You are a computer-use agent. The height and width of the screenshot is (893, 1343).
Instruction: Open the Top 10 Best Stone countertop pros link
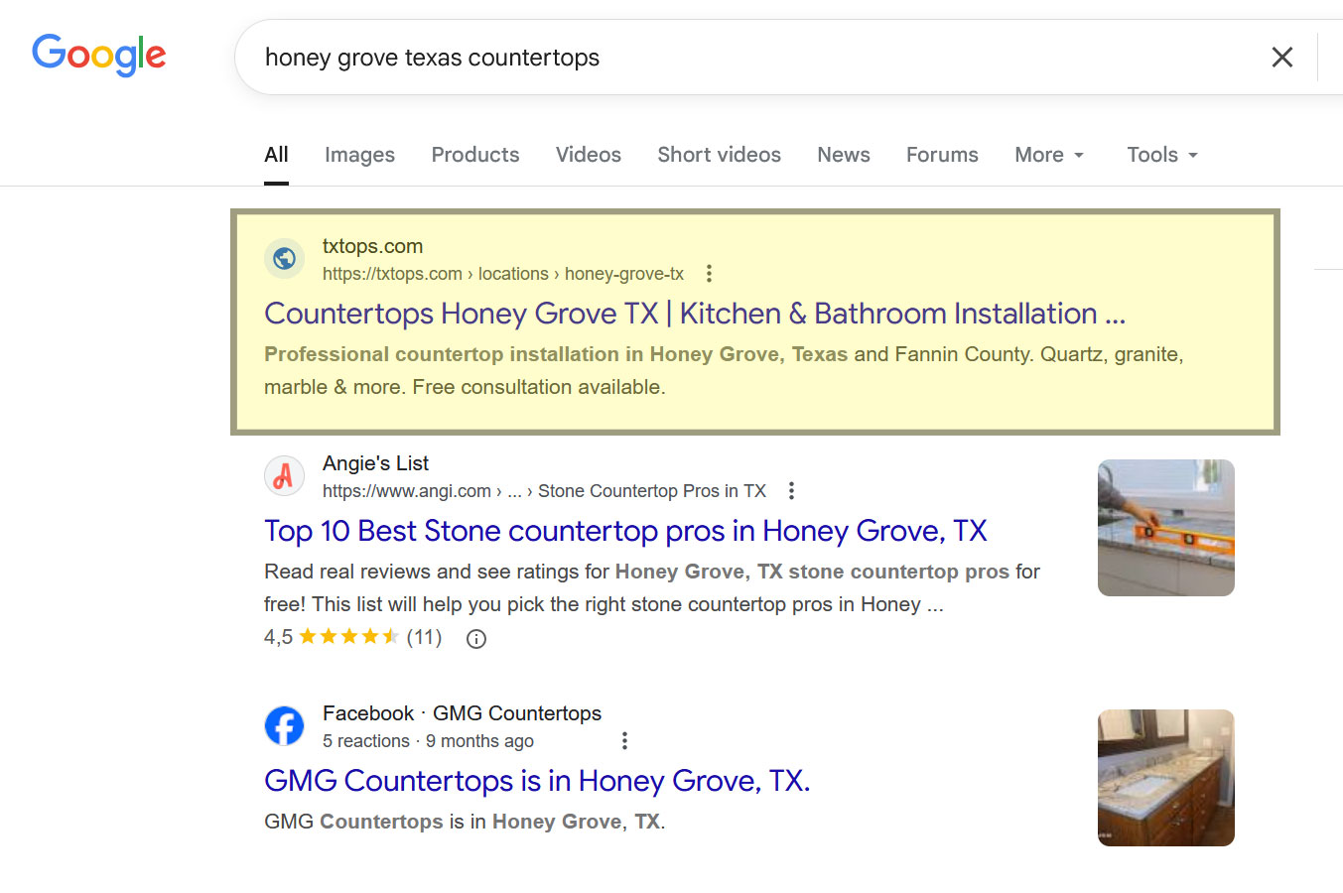tap(624, 531)
